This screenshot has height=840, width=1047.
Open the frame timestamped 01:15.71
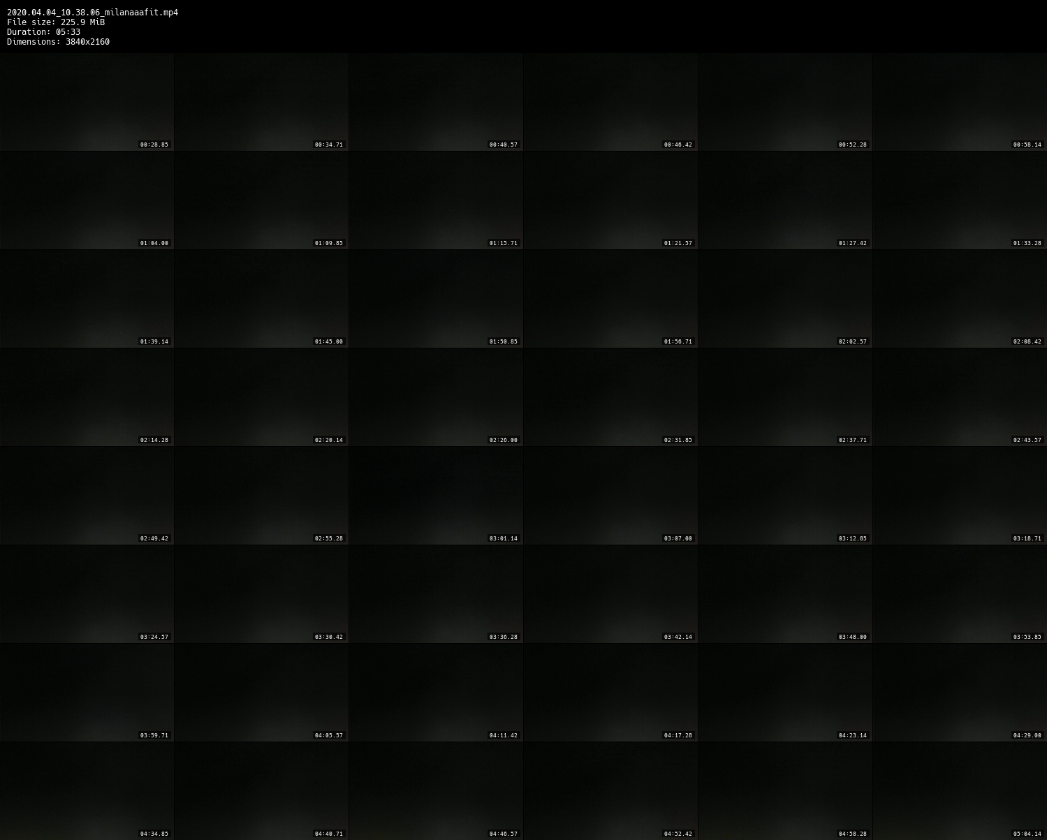tap(436, 200)
